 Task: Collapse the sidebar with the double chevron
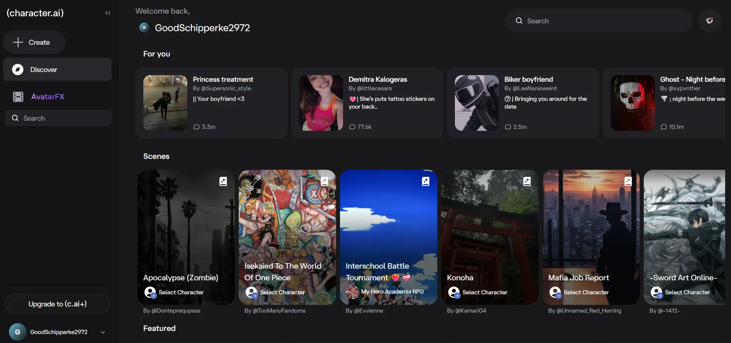pyautogui.click(x=108, y=13)
